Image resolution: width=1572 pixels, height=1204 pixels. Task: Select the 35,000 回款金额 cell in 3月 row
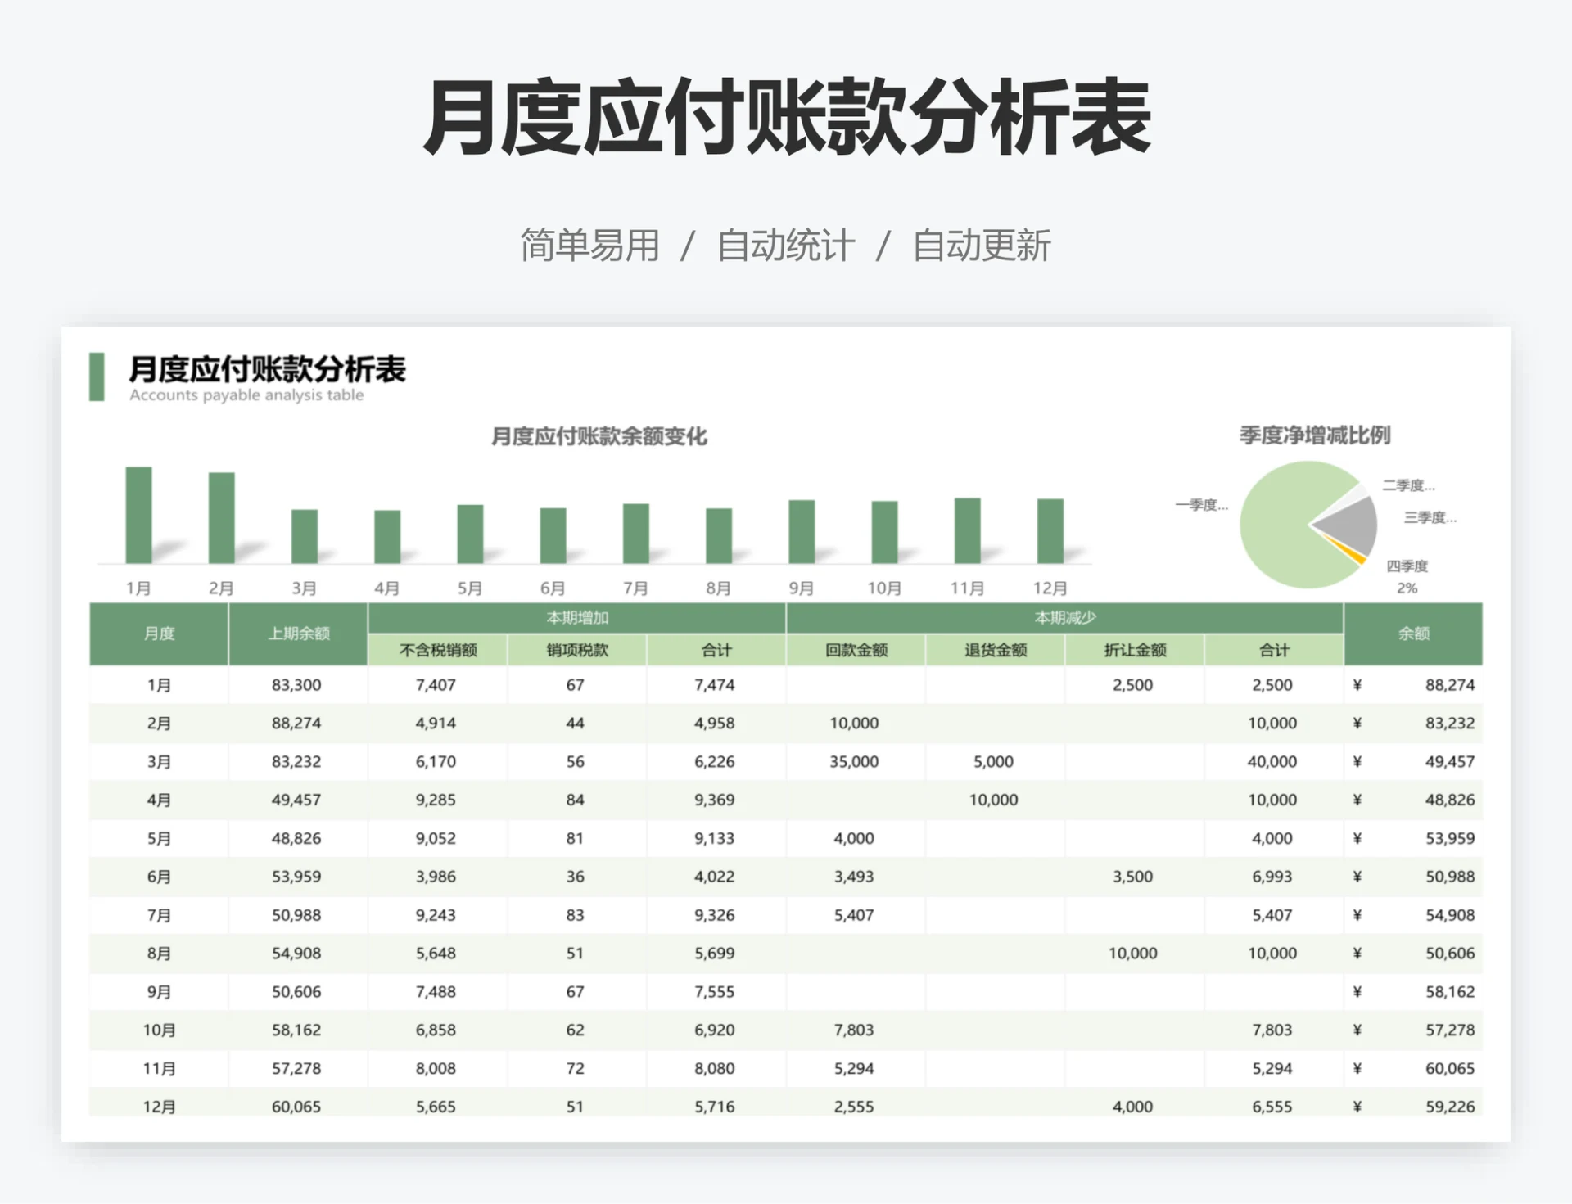tap(855, 761)
